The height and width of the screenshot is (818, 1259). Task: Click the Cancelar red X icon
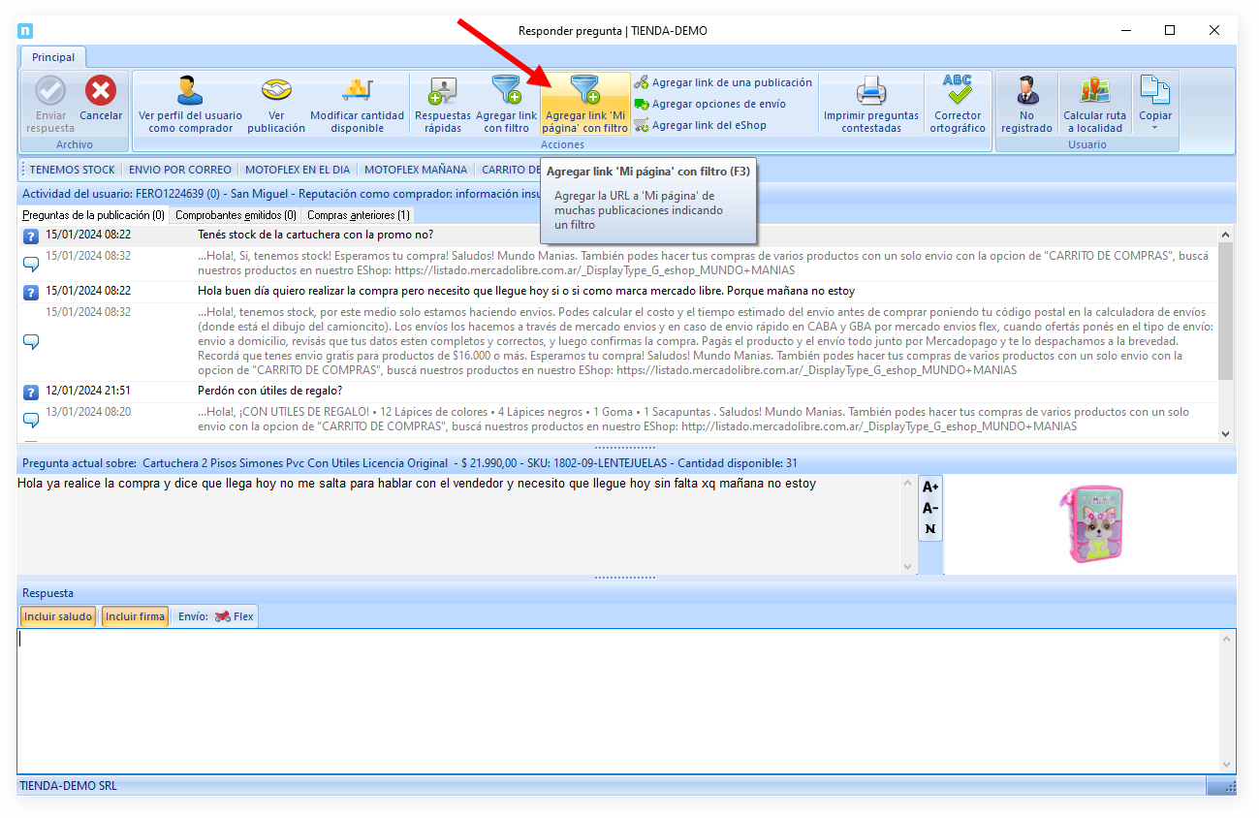click(x=101, y=92)
